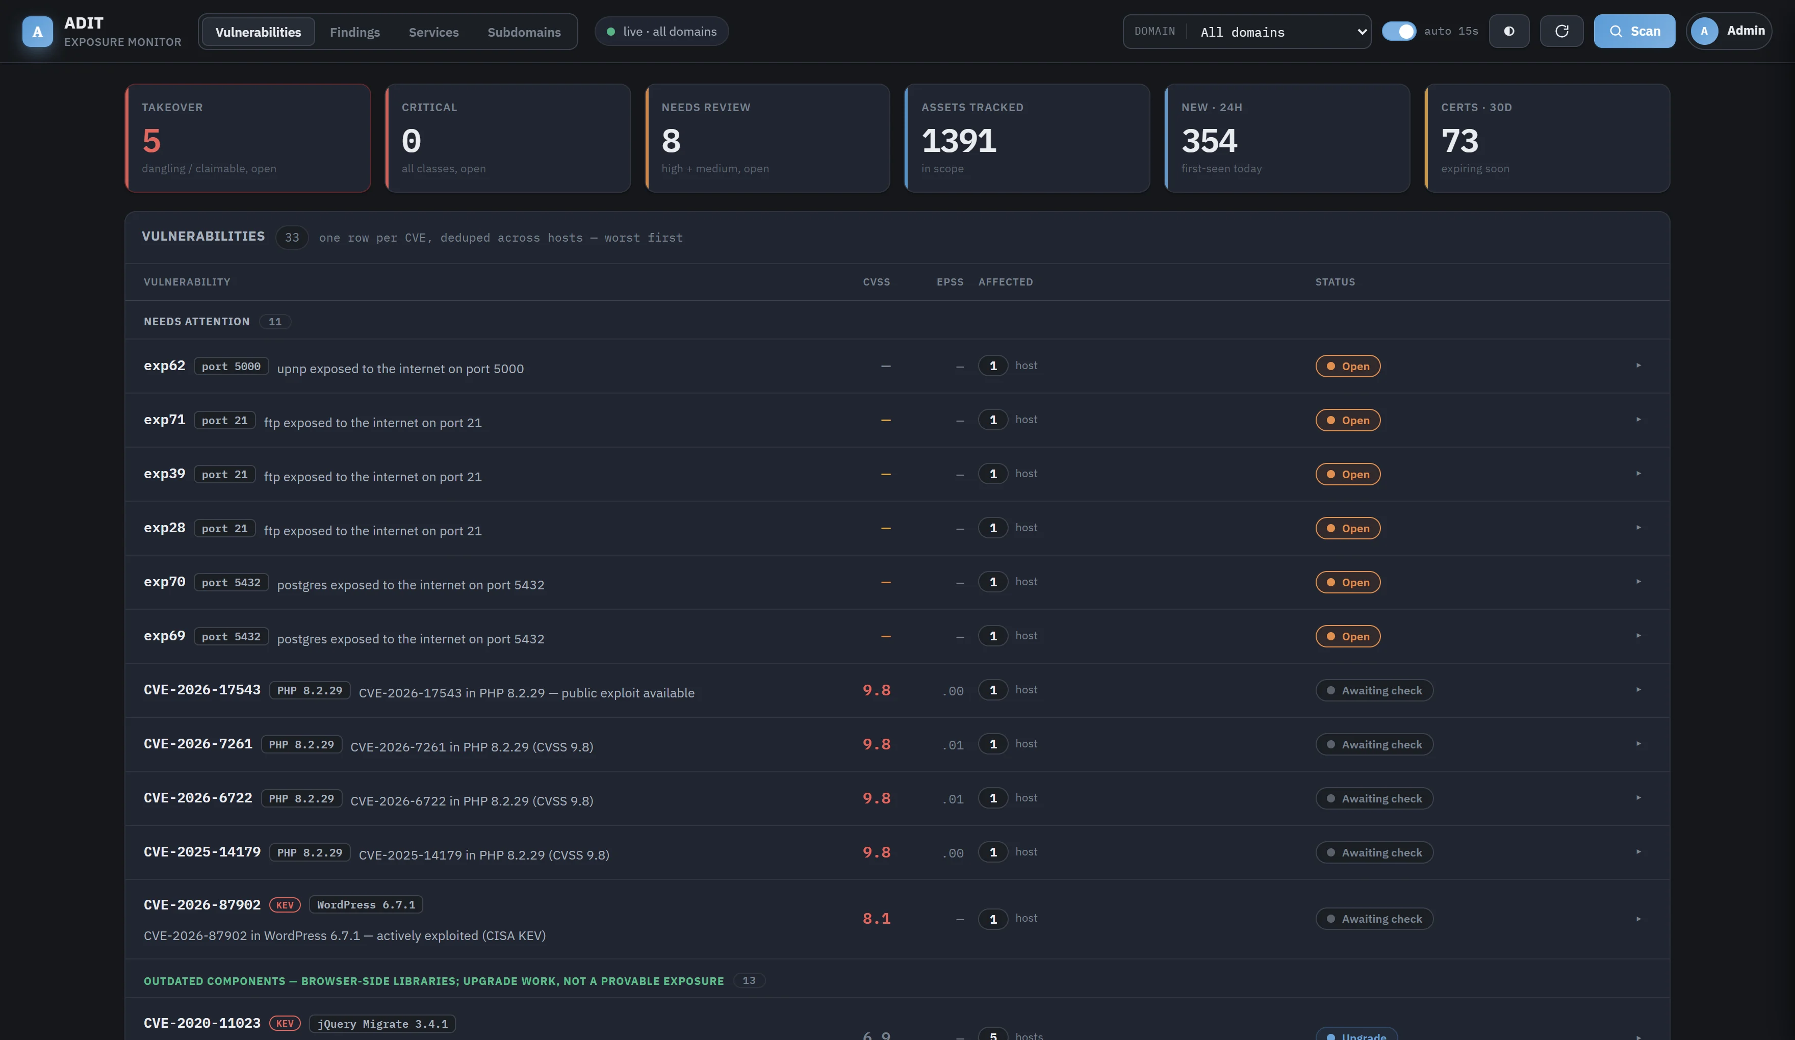Click the Open status on exp69
The width and height of the screenshot is (1795, 1040).
[1348, 637]
